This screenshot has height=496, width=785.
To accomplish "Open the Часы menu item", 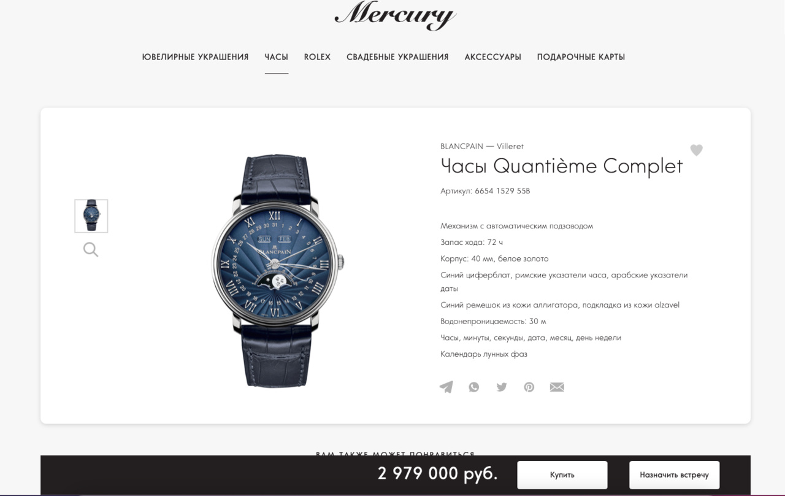I will [x=277, y=57].
